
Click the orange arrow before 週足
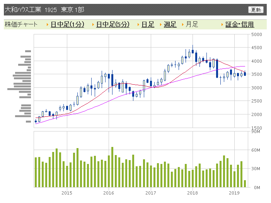(x=161, y=25)
